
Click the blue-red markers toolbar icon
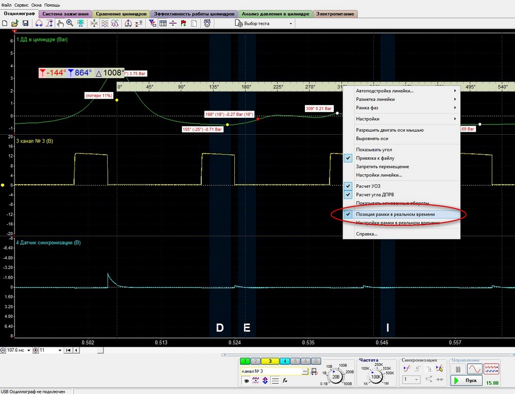[152, 23]
